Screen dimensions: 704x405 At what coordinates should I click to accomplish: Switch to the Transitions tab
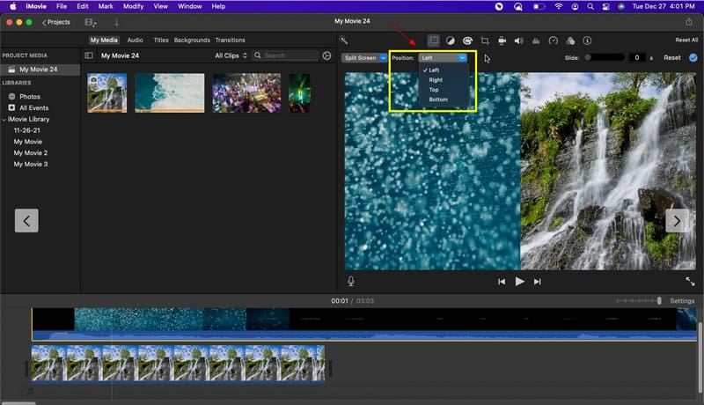[230, 40]
